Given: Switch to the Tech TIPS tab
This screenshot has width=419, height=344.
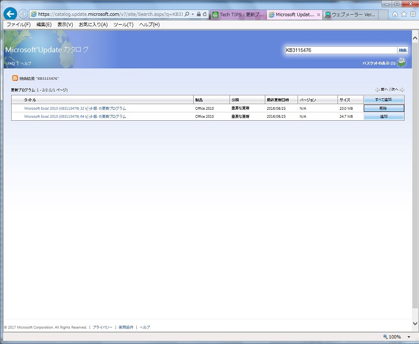Looking at the screenshot, I should [238, 15].
